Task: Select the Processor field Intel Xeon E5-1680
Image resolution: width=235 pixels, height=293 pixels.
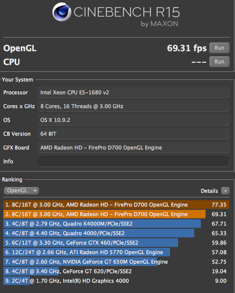Action: [133, 92]
